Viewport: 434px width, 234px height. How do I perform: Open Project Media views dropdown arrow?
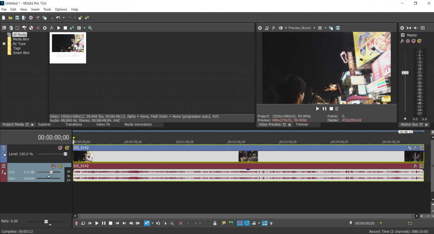[84, 28]
